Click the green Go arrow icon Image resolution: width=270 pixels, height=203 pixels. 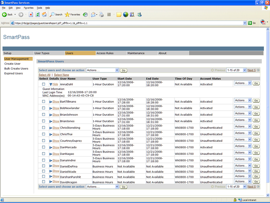pyautogui.click(x=250, y=23)
